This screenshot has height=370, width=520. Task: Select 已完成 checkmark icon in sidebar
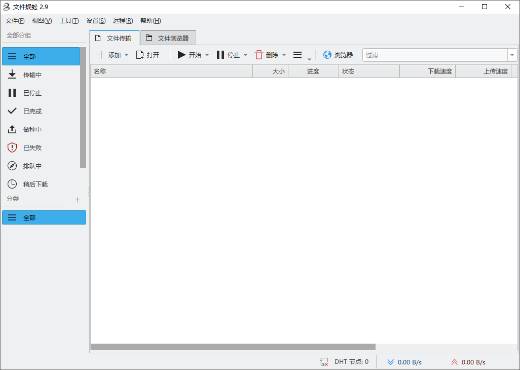point(12,111)
